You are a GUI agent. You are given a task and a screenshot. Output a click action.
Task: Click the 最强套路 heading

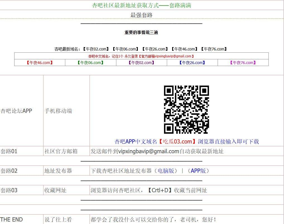point(141,15)
